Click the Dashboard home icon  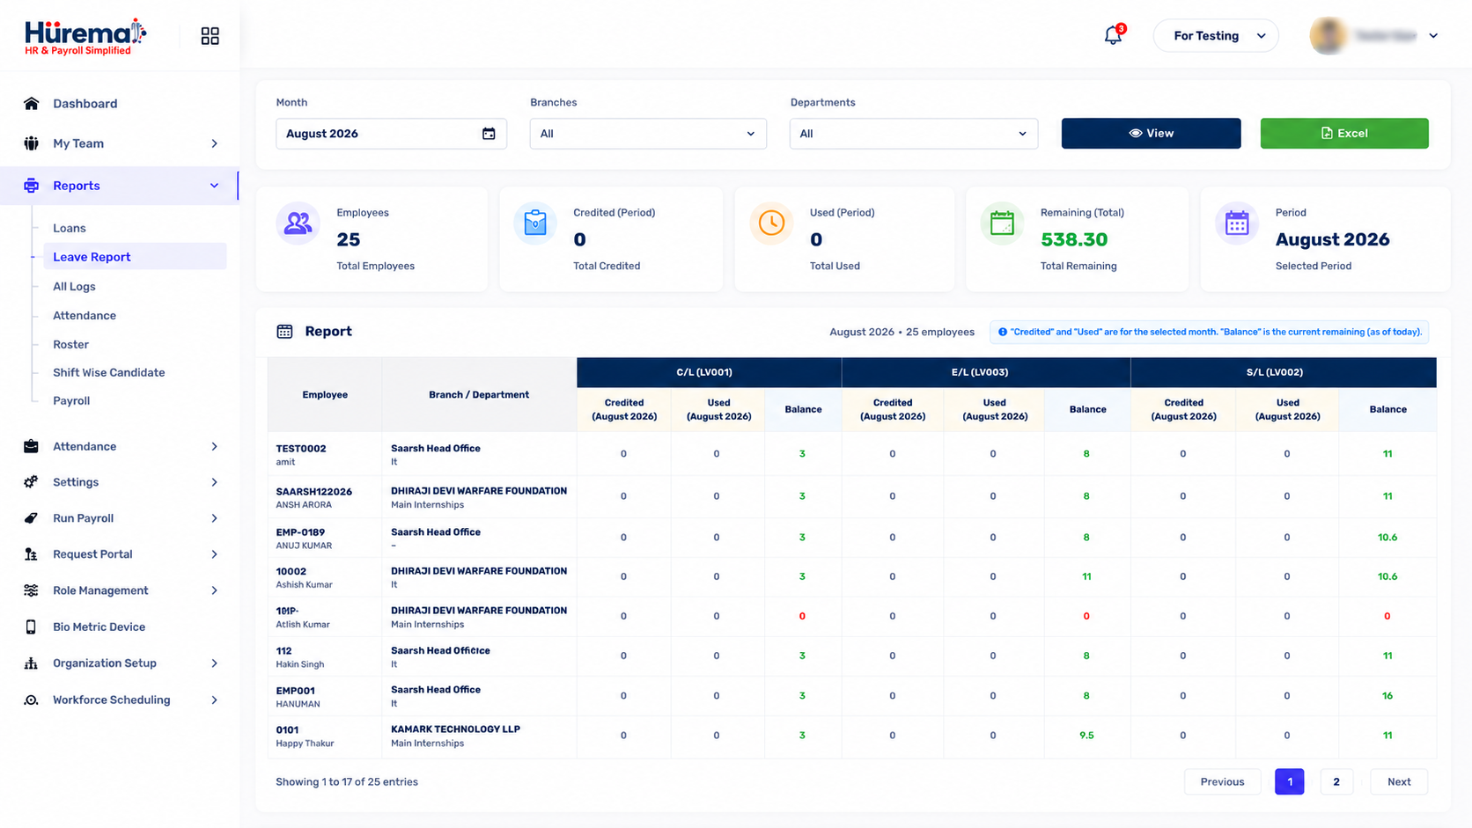(x=32, y=104)
